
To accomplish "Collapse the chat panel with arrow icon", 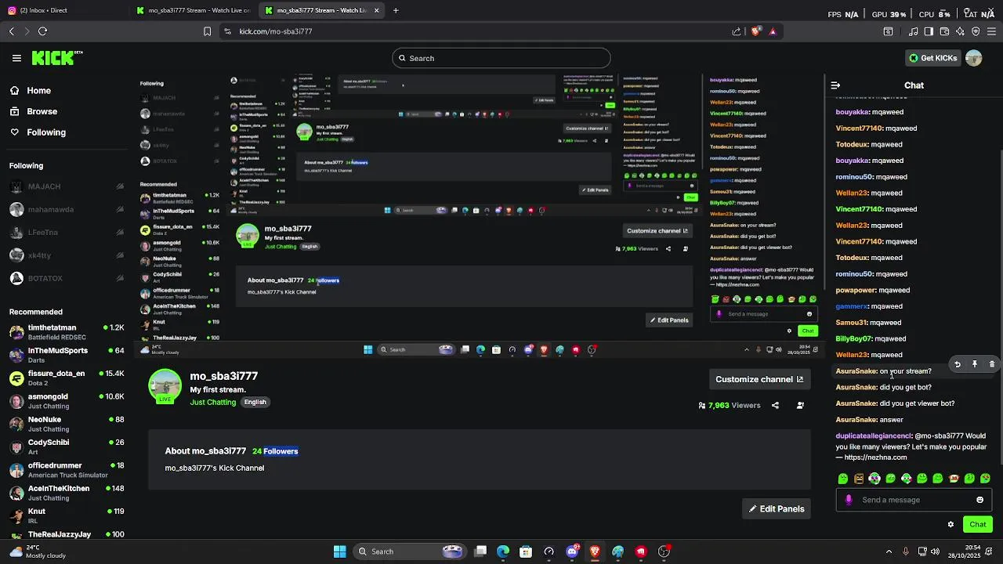I will [835, 85].
